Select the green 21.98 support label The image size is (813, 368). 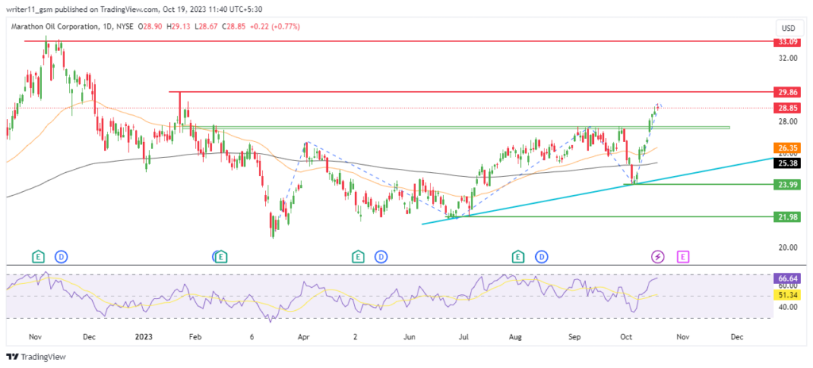click(x=786, y=217)
